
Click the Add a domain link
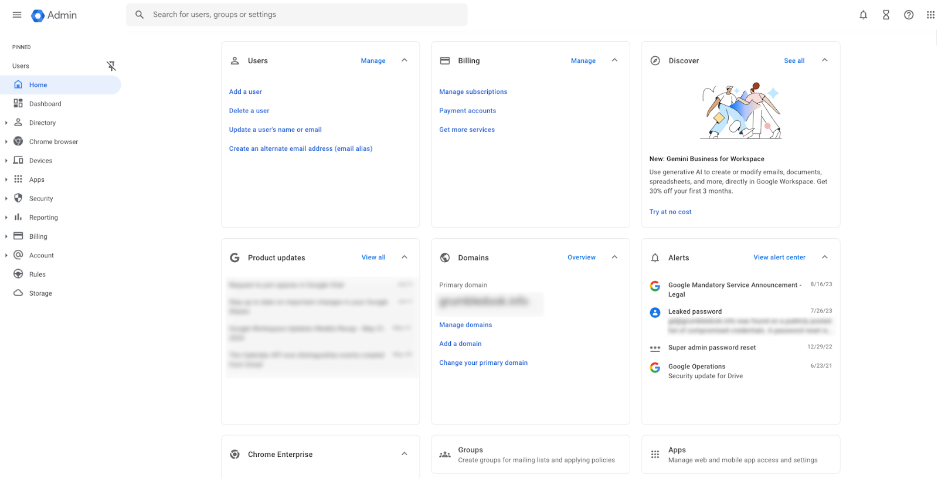point(460,344)
